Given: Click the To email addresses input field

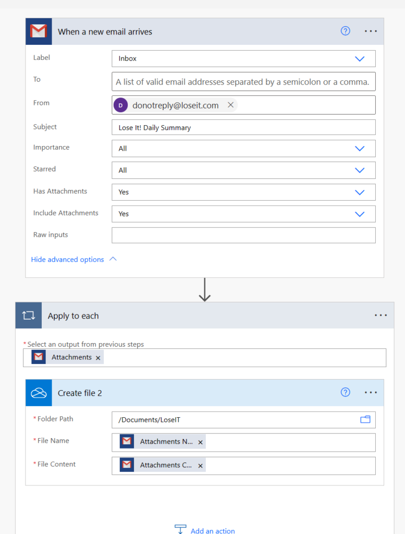Looking at the screenshot, I should pyautogui.click(x=243, y=82).
